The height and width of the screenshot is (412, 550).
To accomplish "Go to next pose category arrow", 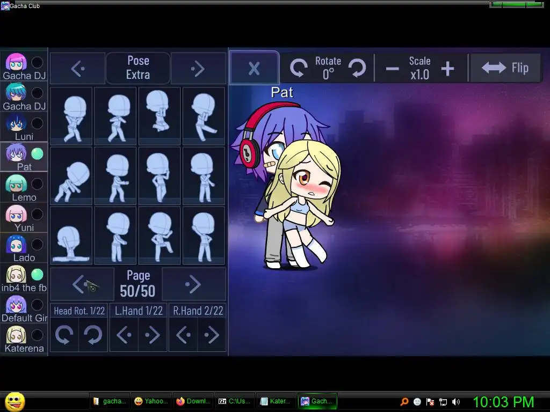I will coord(198,68).
